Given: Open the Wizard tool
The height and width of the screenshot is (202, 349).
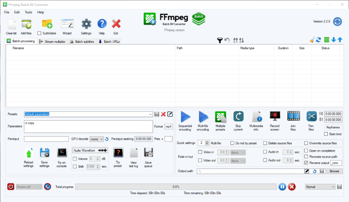Looking at the screenshot, I should pyautogui.click(x=67, y=24).
